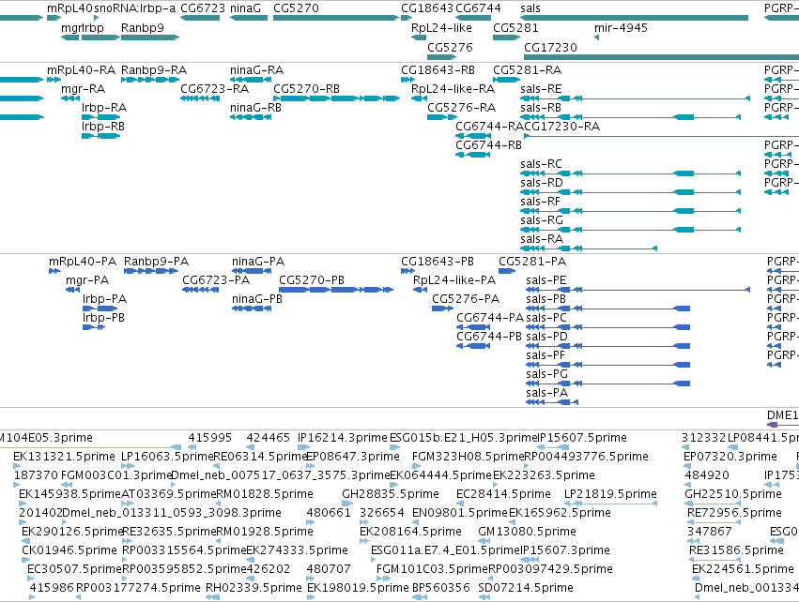Select the CG5276-PA protein label
This screenshot has width=799, height=602.
pyautogui.click(x=466, y=299)
